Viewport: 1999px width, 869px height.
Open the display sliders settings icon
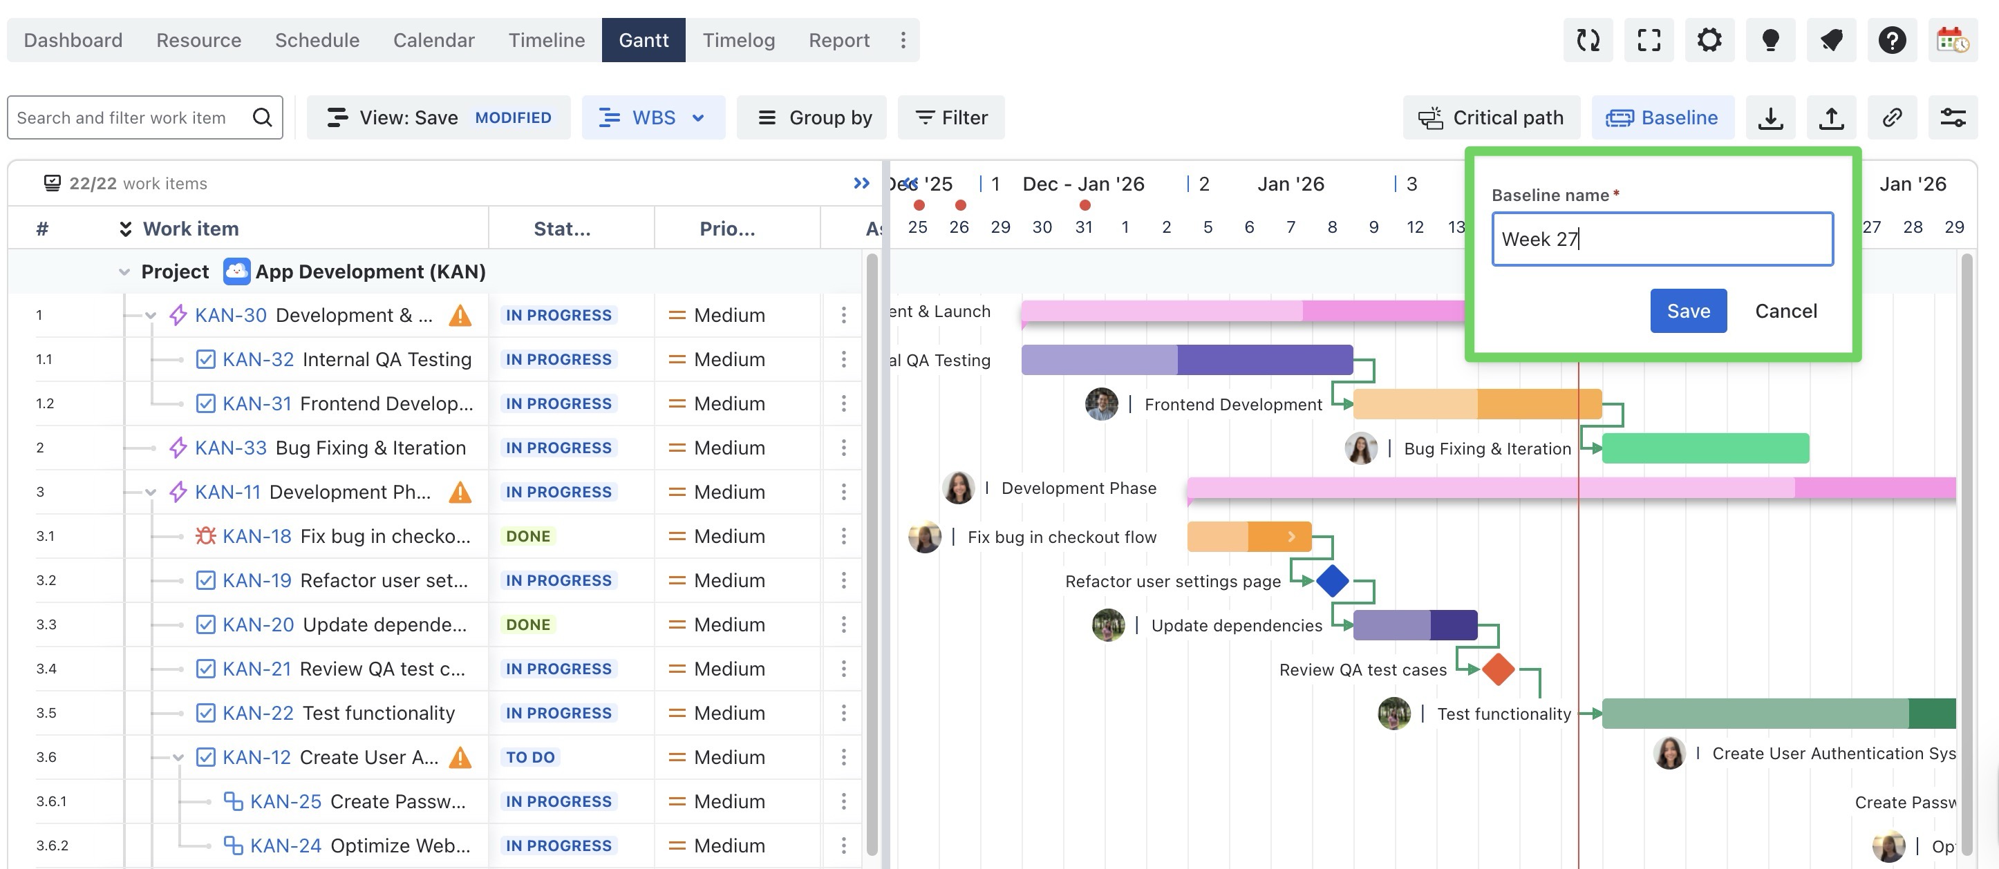coord(1953,118)
